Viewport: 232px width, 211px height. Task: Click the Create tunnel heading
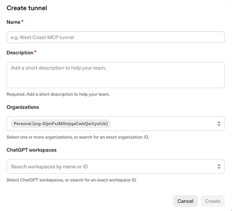[27, 8]
